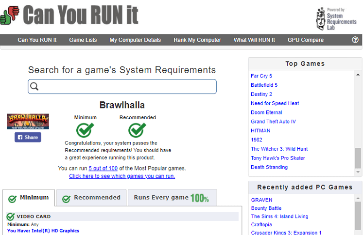
Task: Open The Witcher 3: Wild Hunt link
Action: 279,149
